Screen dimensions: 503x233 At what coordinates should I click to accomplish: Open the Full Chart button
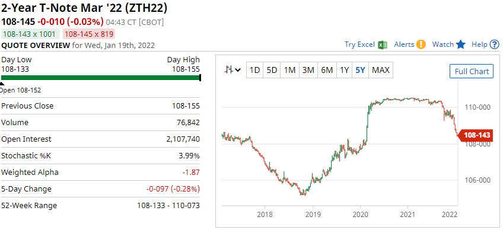coord(472,71)
